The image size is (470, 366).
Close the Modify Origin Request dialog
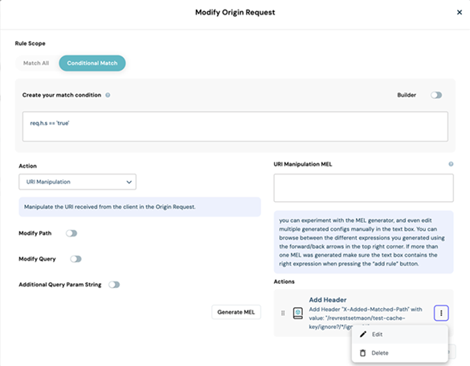click(460, 12)
